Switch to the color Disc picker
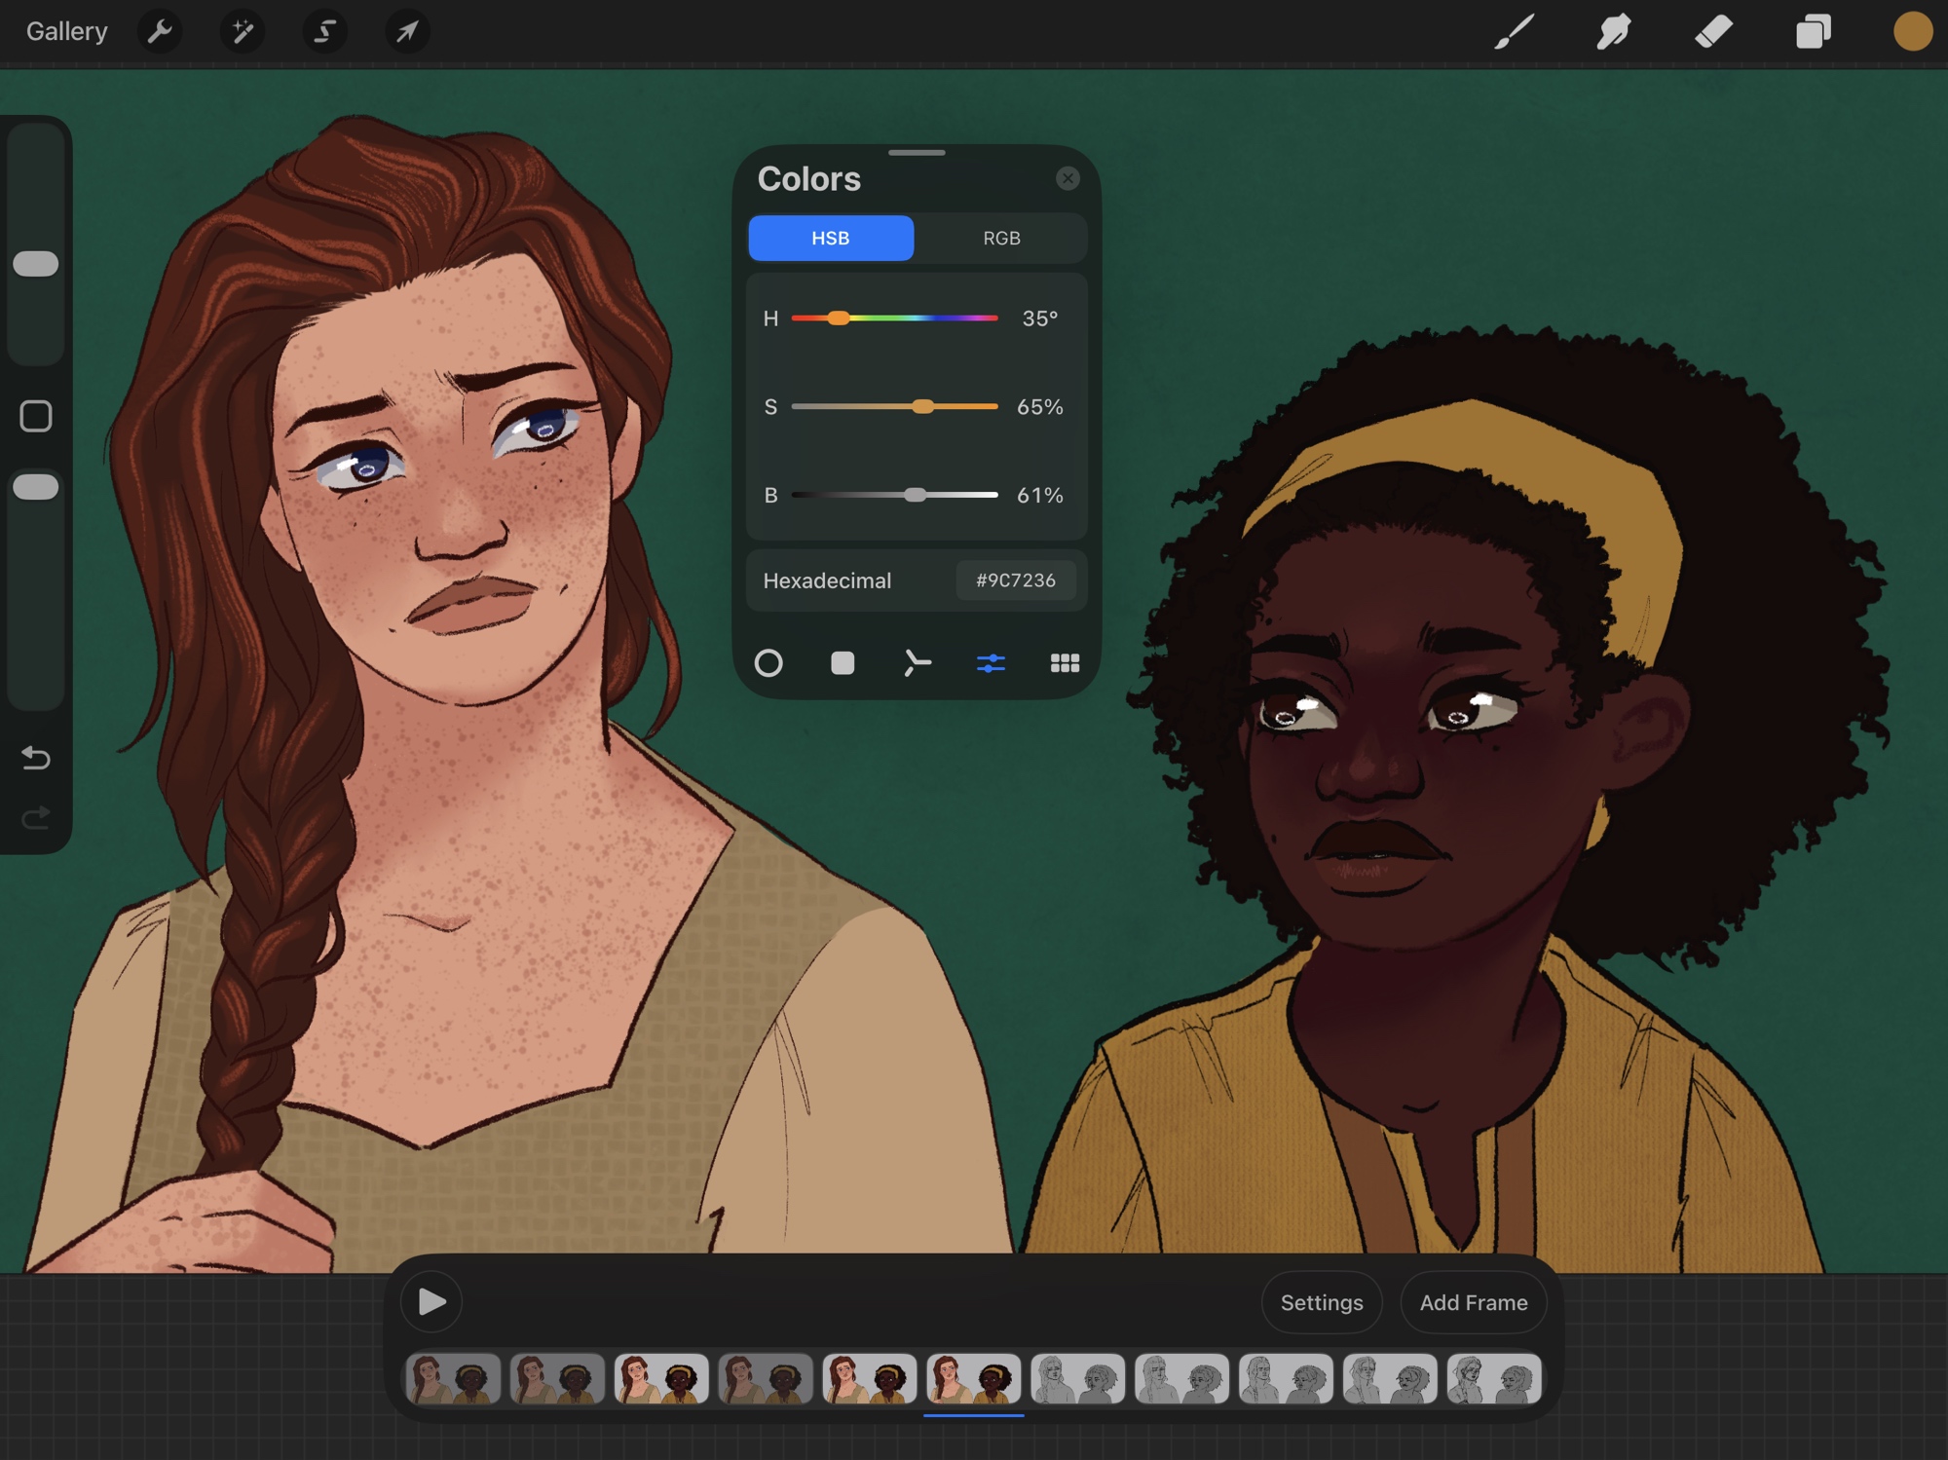 768,663
